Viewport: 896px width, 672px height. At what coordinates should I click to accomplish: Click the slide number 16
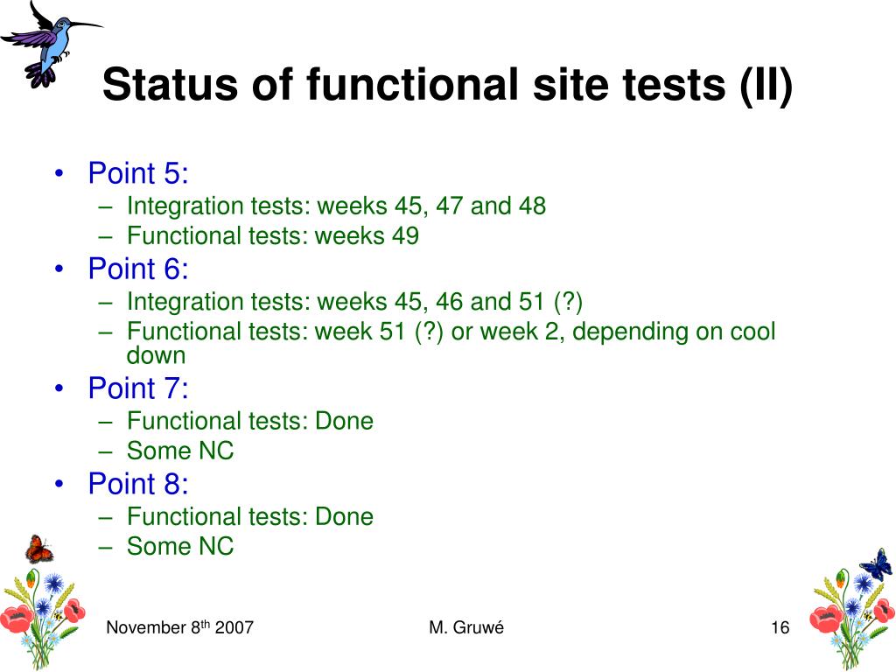780,628
